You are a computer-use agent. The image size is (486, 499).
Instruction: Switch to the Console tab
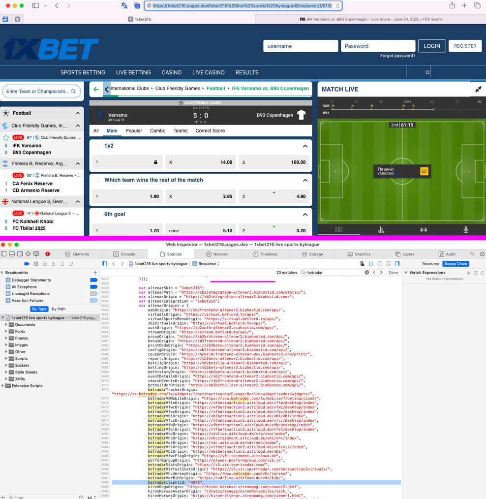point(124,254)
